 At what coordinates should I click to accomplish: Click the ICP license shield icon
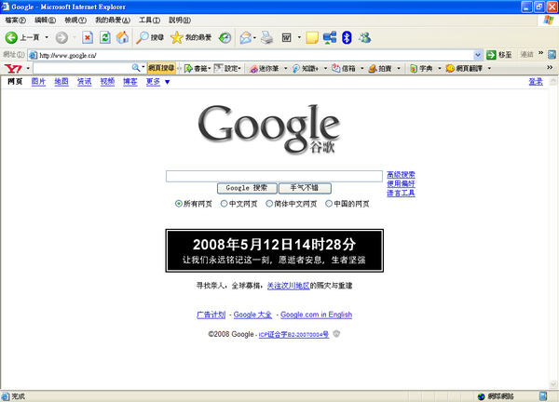336,334
